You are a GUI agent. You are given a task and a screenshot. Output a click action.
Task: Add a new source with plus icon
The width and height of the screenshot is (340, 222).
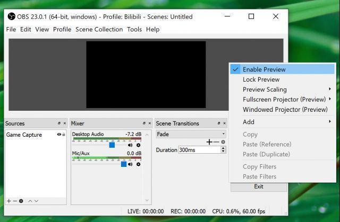click(8, 201)
